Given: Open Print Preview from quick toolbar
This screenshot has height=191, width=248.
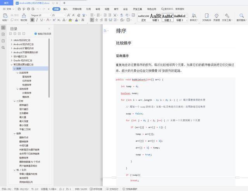Looking at the screenshot, I should point(33,9).
